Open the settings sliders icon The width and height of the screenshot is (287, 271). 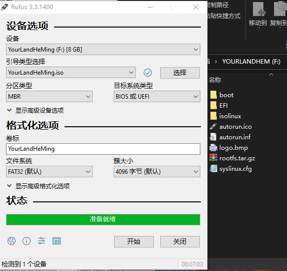pos(42,241)
